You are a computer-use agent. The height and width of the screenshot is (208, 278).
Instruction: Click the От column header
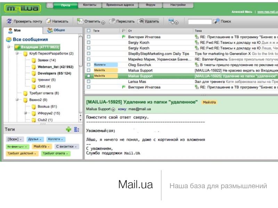(130, 31)
